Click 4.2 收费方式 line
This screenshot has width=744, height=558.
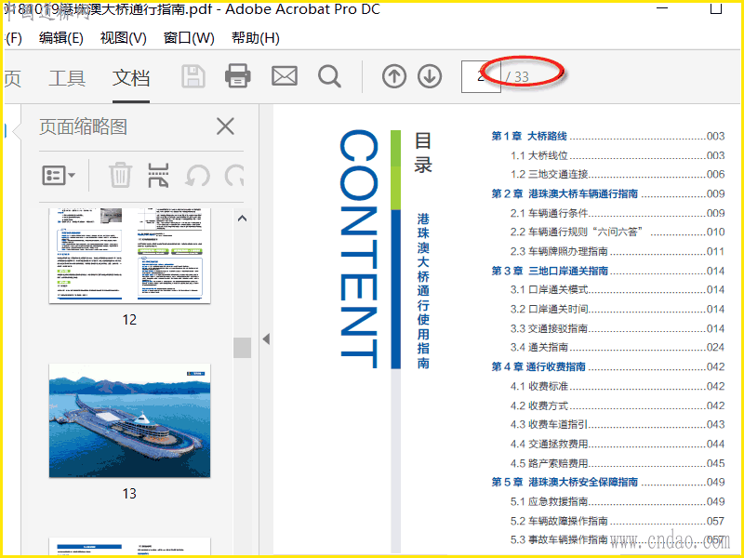(618, 405)
